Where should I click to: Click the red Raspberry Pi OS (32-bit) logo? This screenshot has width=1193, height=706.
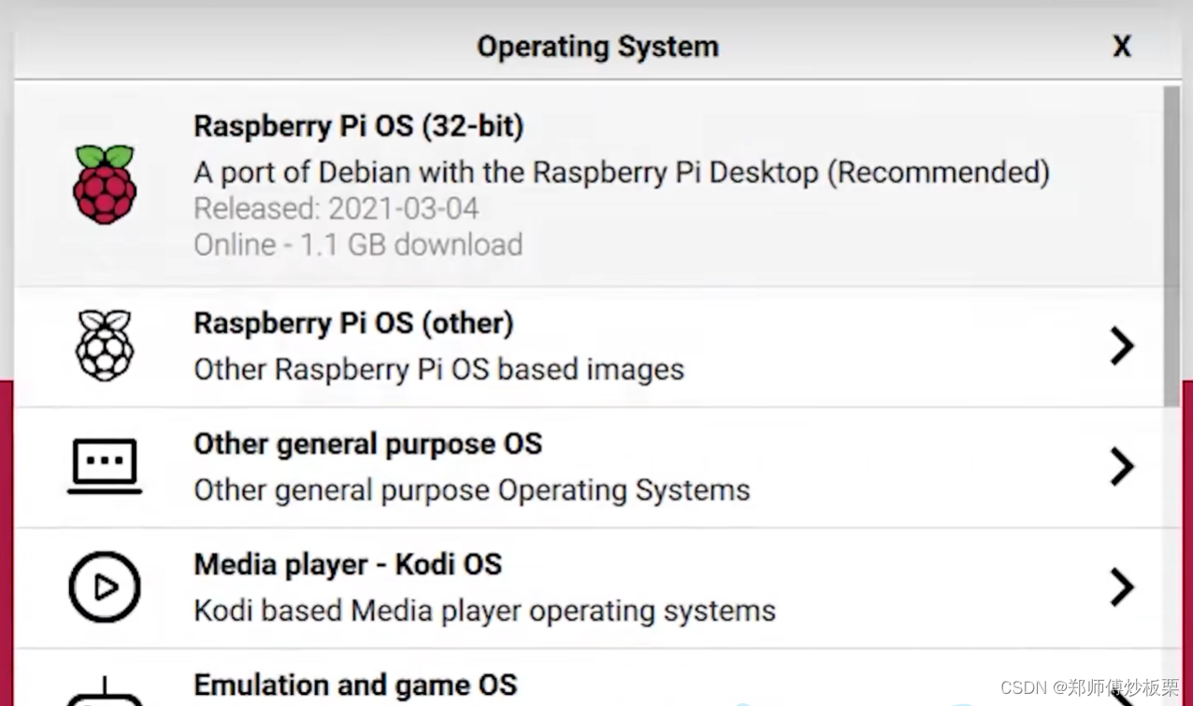pos(105,184)
